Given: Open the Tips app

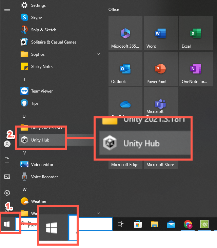Looking at the screenshot, I should coord(60,103).
